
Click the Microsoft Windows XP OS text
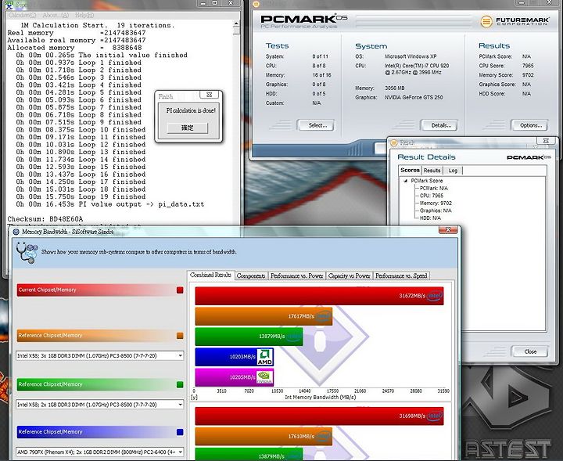(x=411, y=56)
